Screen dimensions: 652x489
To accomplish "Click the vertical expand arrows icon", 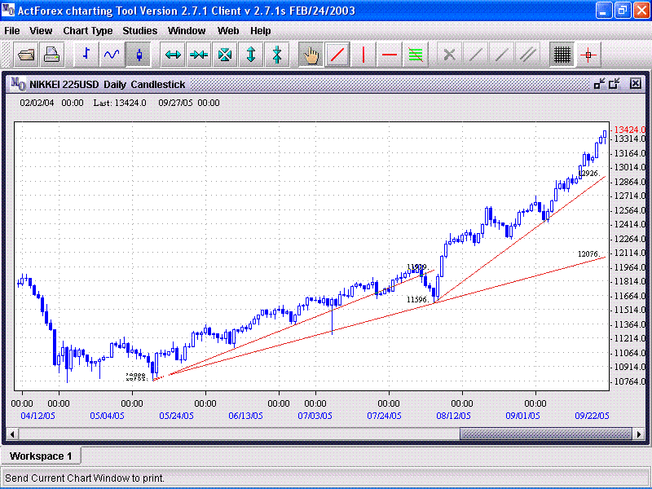I will pyautogui.click(x=251, y=55).
